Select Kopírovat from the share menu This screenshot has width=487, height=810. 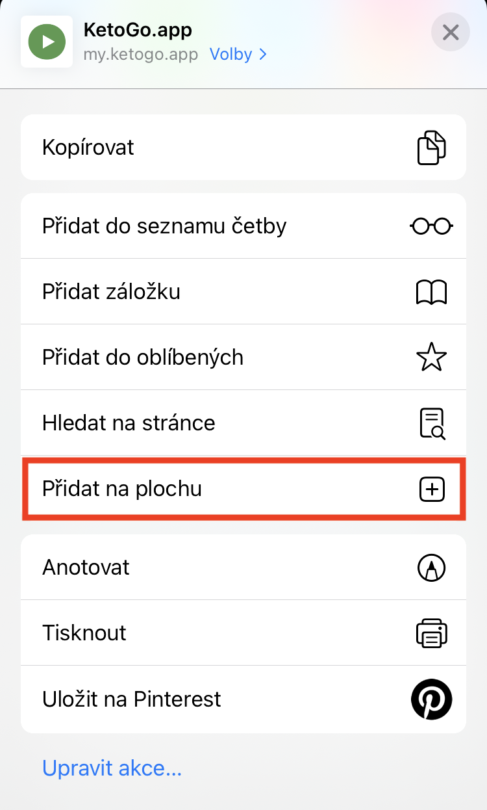click(x=88, y=148)
